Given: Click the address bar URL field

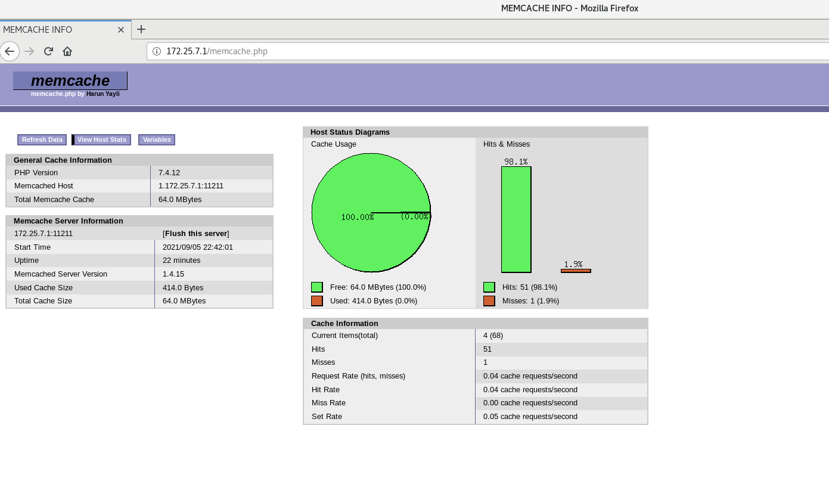Looking at the screenshot, I should point(489,51).
